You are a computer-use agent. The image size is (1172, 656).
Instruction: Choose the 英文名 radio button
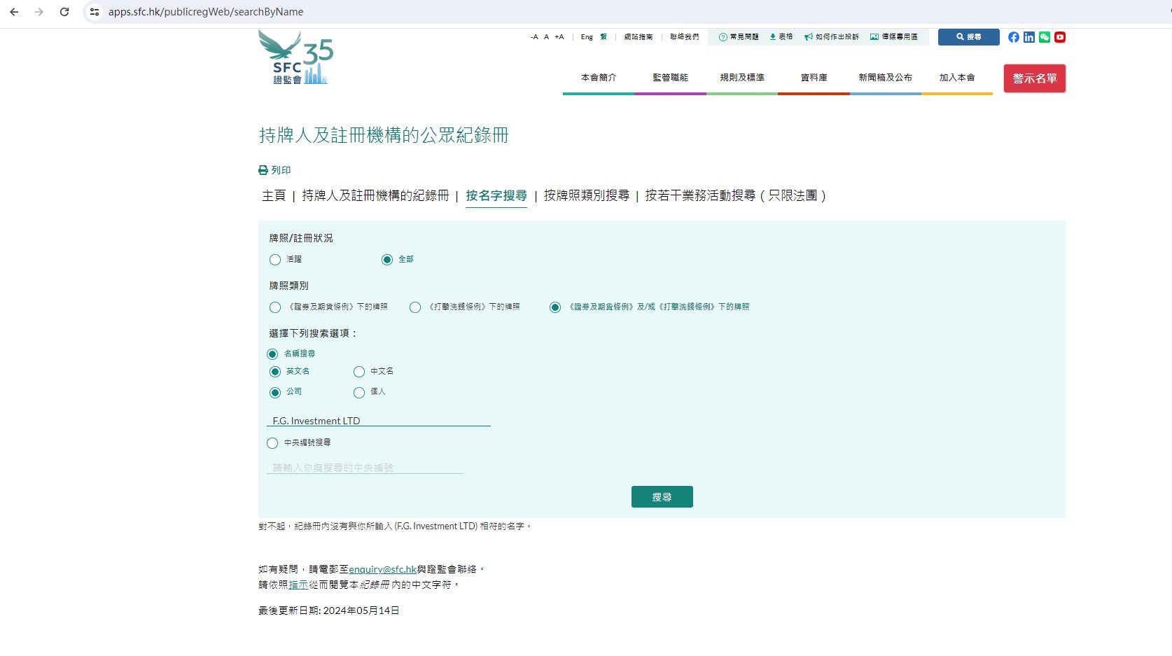pyautogui.click(x=275, y=372)
